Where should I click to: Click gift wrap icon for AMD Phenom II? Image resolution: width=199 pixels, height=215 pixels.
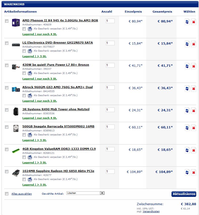tap(30, 29)
